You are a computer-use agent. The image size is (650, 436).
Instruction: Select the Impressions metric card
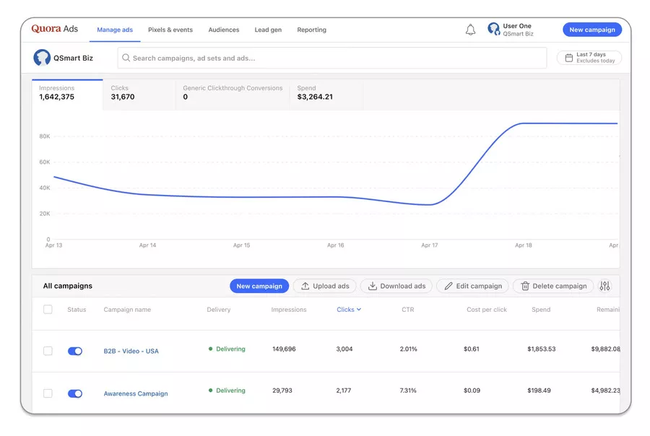click(66, 93)
